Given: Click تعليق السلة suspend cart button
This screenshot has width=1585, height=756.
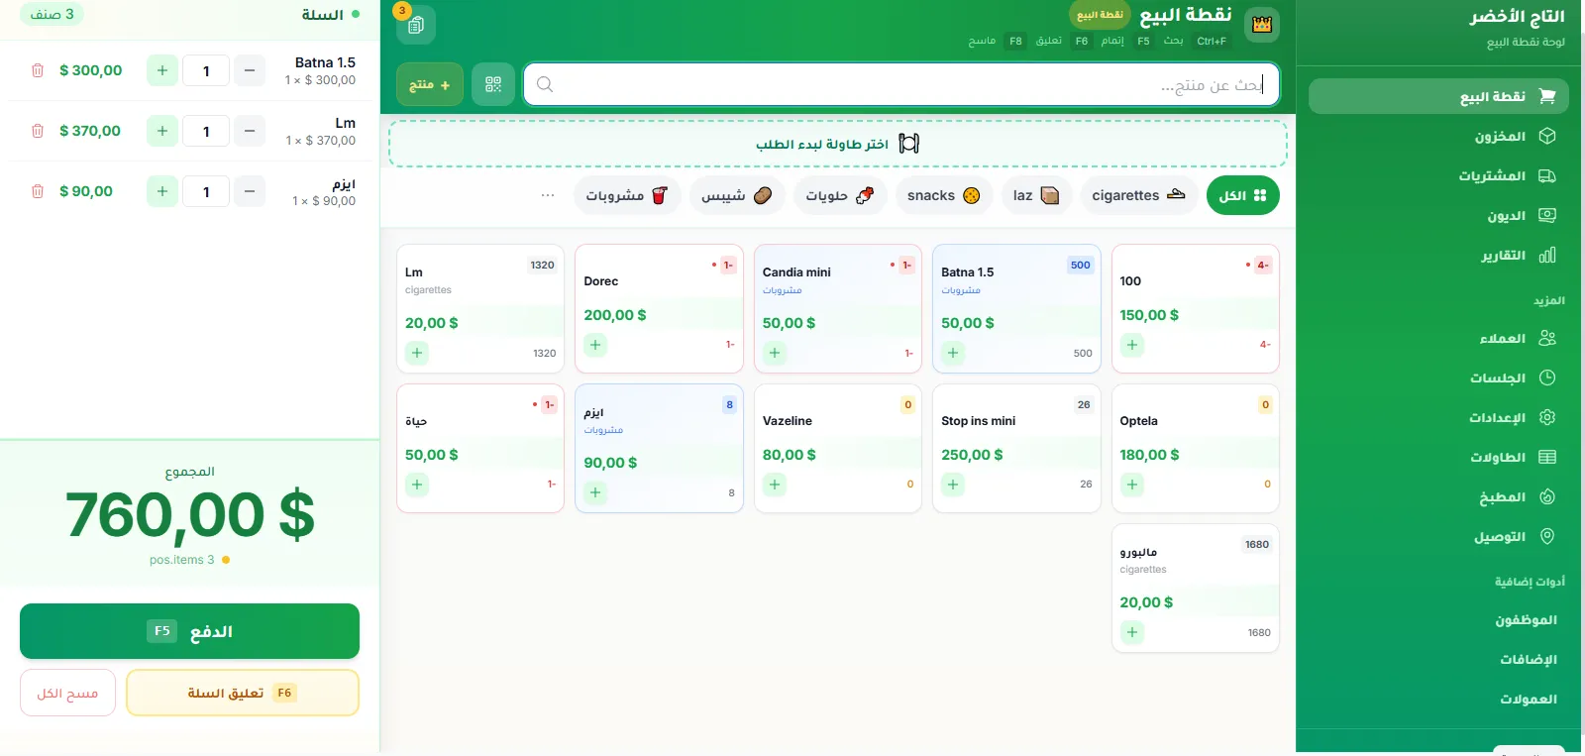Looking at the screenshot, I should [243, 693].
